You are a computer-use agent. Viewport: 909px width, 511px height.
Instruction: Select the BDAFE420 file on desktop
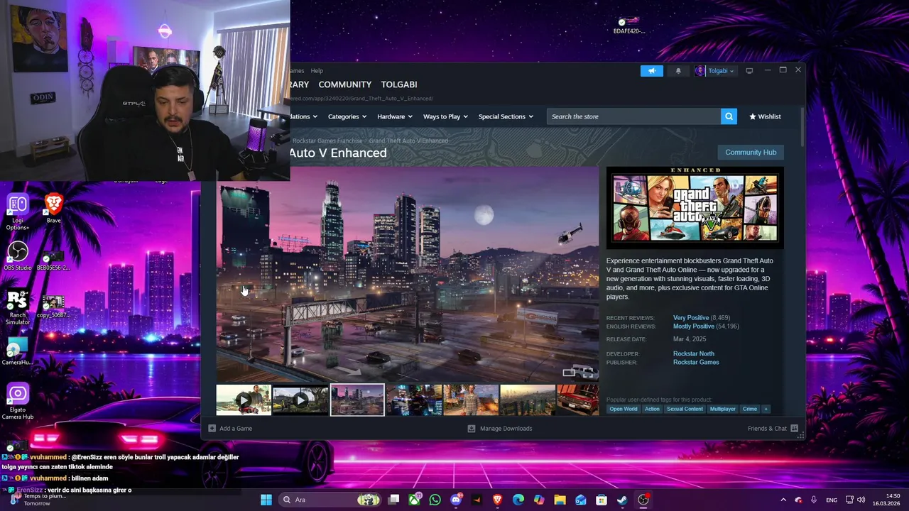(628, 25)
